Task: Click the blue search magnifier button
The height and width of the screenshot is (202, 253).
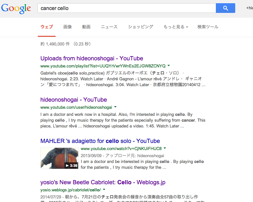Action: point(226,8)
